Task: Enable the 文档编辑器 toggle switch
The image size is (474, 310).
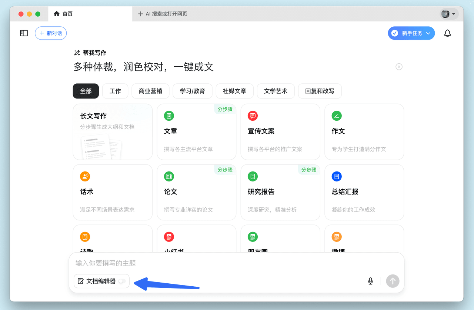Action: [122, 281]
